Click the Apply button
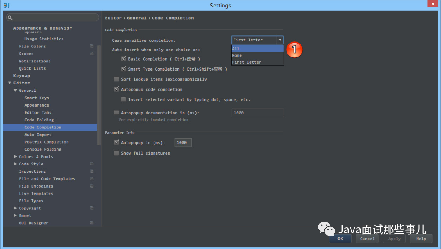The height and width of the screenshot is (249, 441). [394, 239]
